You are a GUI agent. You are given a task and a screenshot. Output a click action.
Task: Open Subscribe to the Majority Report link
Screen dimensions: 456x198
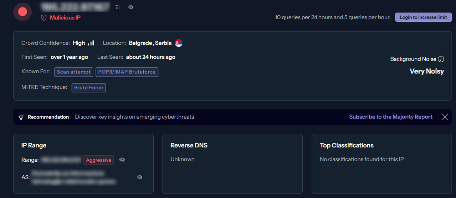point(391,117)
